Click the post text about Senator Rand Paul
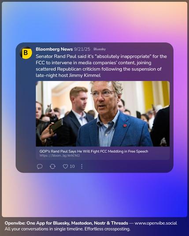The height and width of the screenshot is (236, 189). tap(101, 66)
